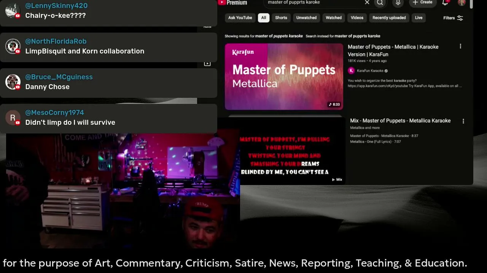487x273 pixels.
Task: Click the YouTube Premium logo
Action: [x=233, y=3]
